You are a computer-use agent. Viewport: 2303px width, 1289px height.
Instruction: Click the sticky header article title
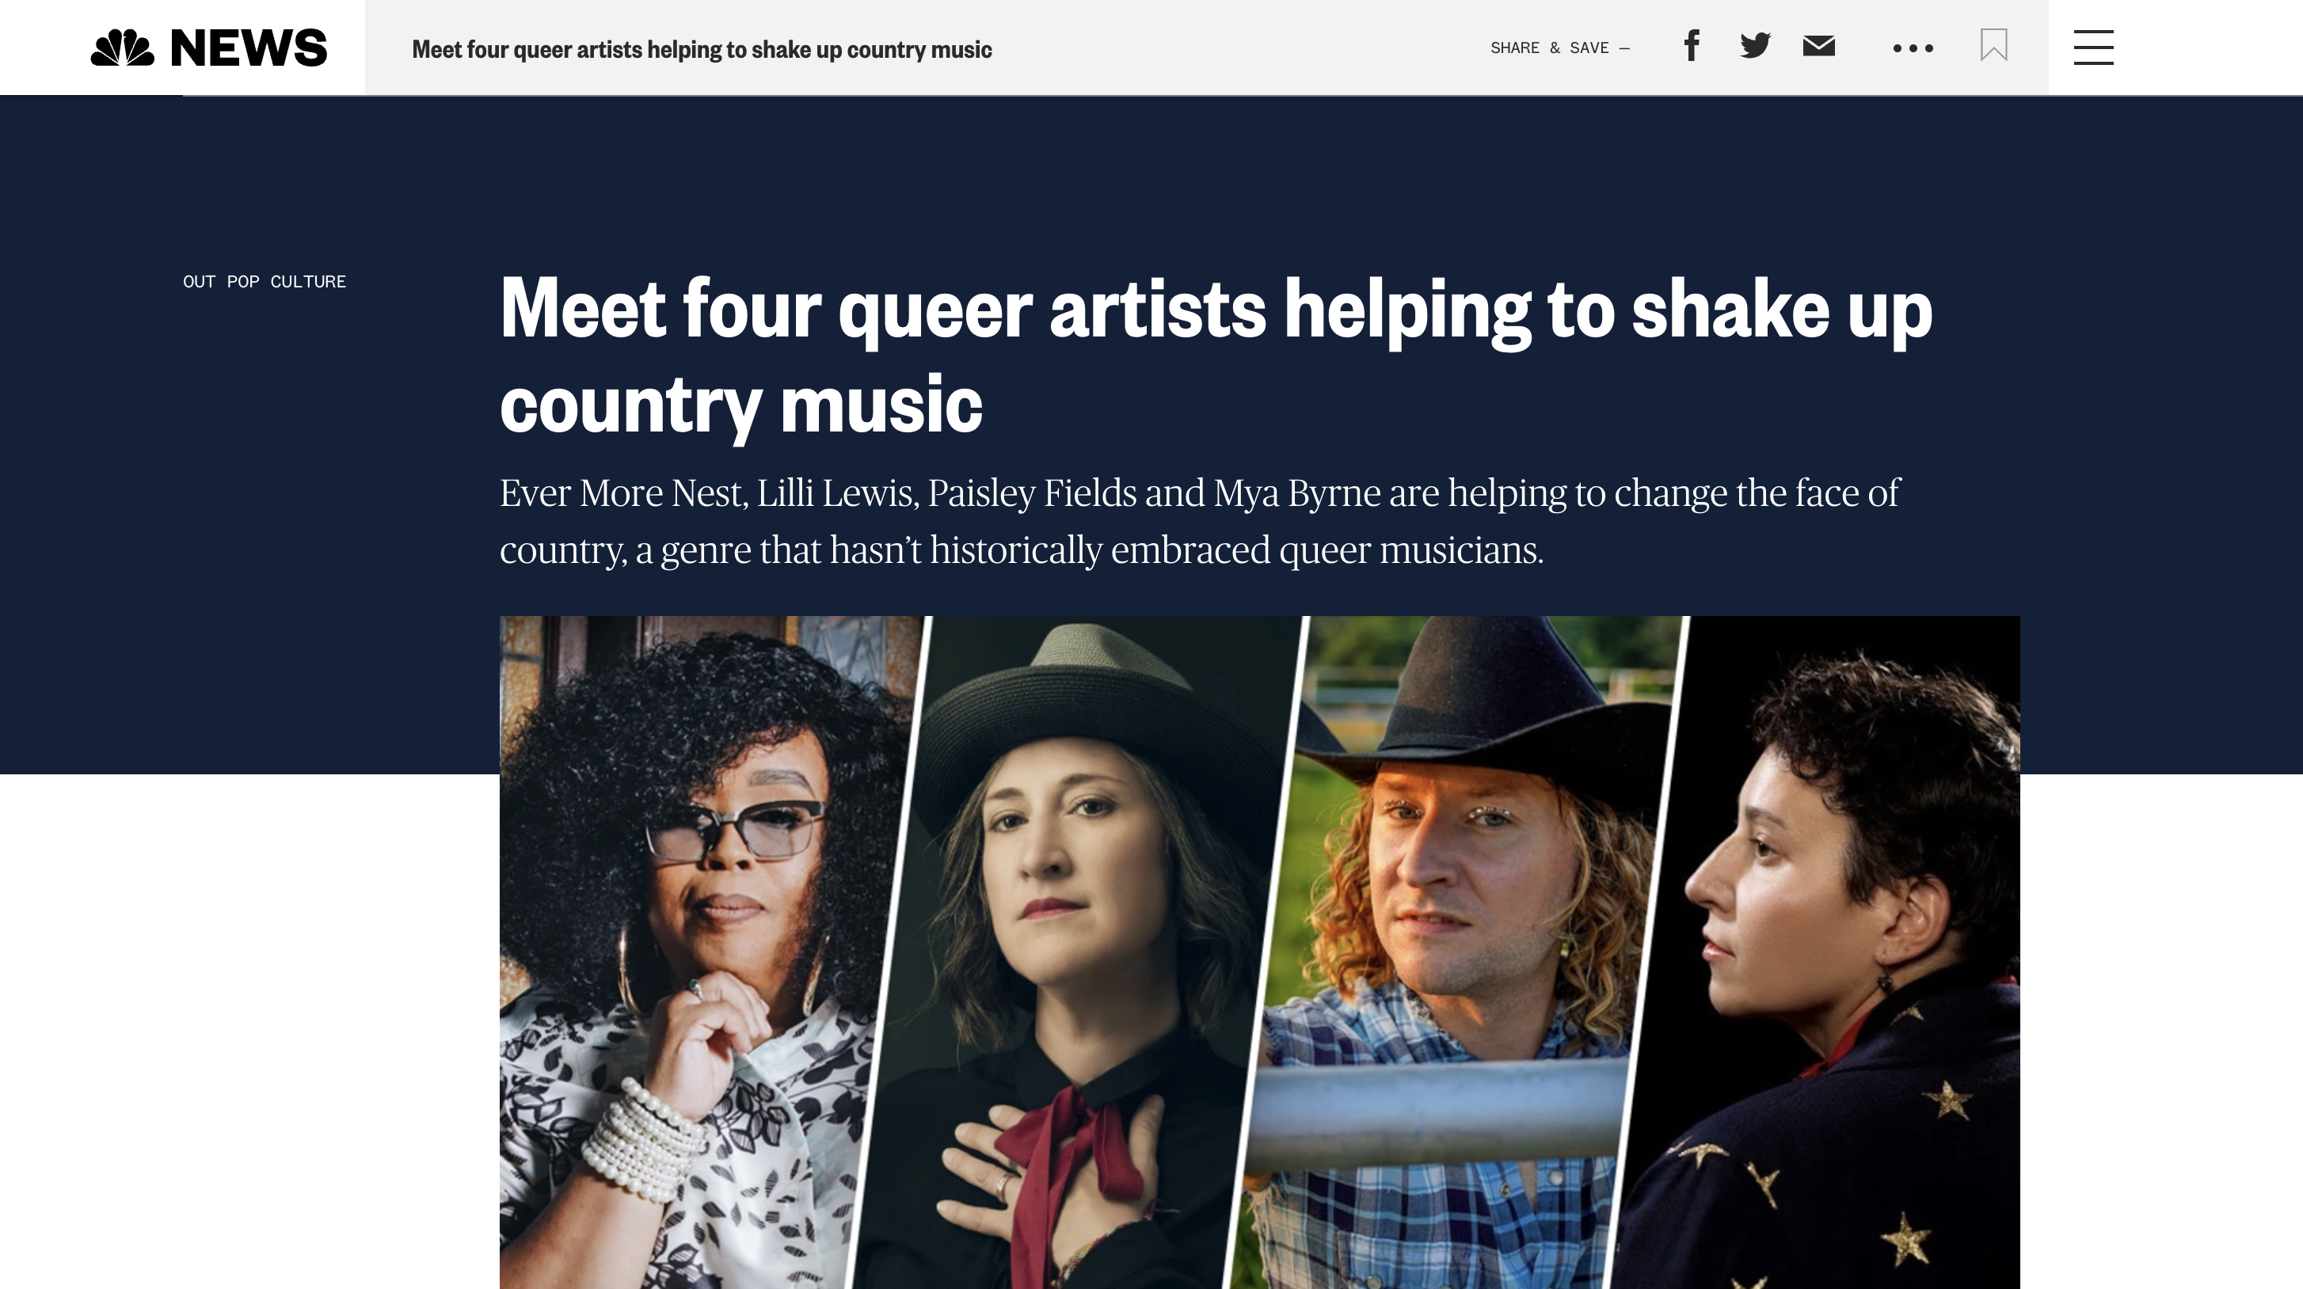click(702, 49)
